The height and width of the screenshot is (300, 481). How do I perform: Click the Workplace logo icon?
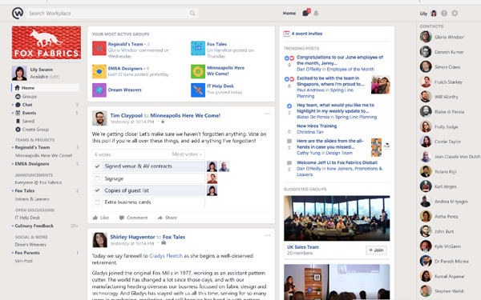18,13
